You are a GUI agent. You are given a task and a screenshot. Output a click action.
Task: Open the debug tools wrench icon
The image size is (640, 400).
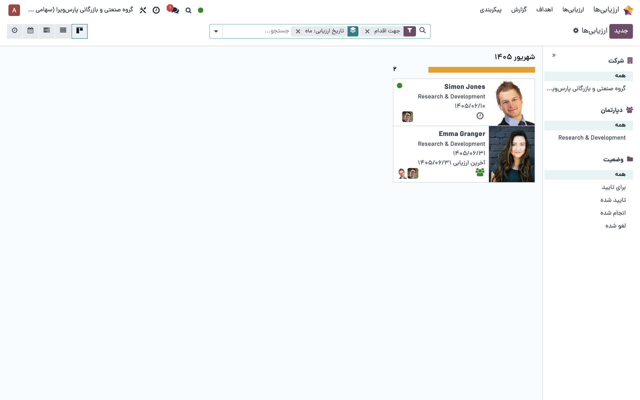click(x=143, y=10)
